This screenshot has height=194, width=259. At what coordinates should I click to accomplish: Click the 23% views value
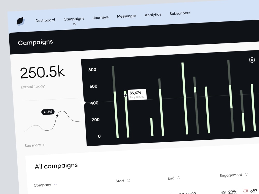click(x=233, y=192)
